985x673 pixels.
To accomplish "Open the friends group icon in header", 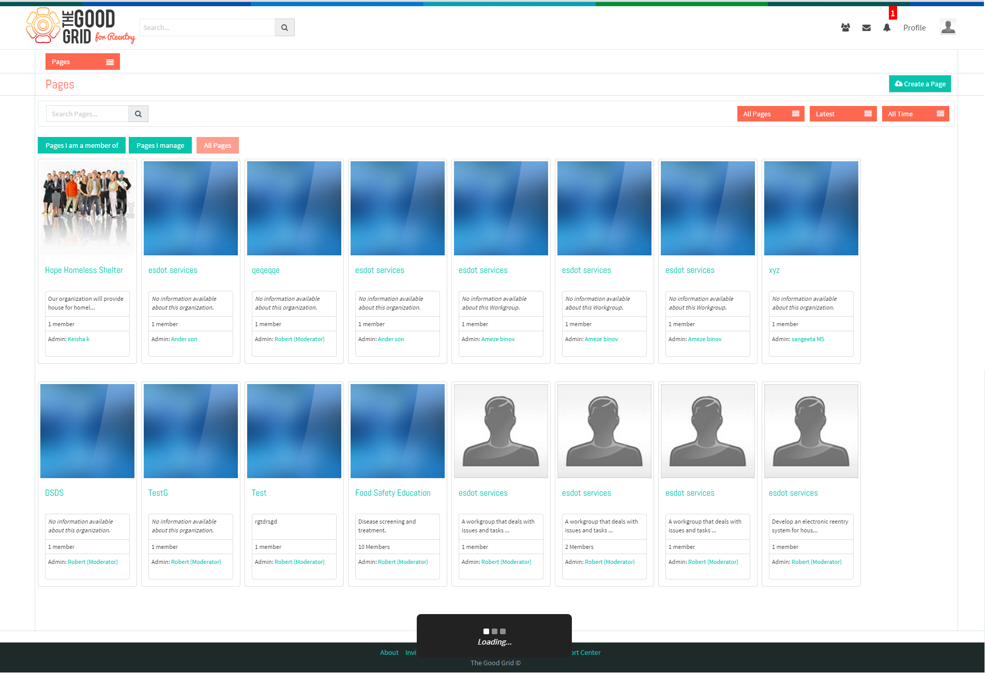I will coord(845,28).
